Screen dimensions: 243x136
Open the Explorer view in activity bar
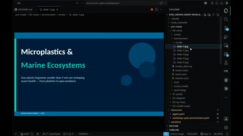tap(226, 11)
